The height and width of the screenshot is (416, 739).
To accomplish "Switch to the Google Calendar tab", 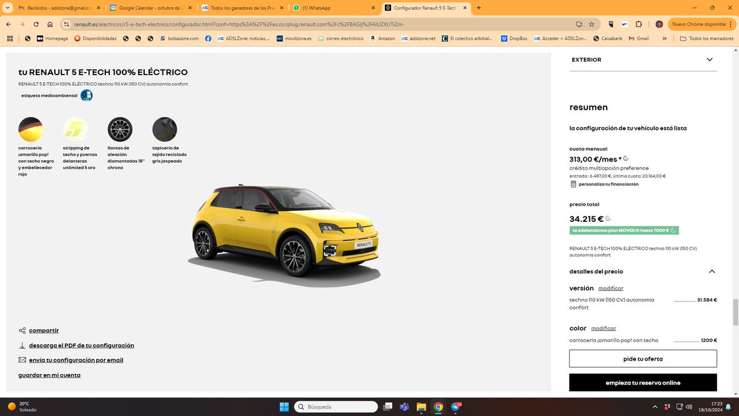I will coord(151,8).
